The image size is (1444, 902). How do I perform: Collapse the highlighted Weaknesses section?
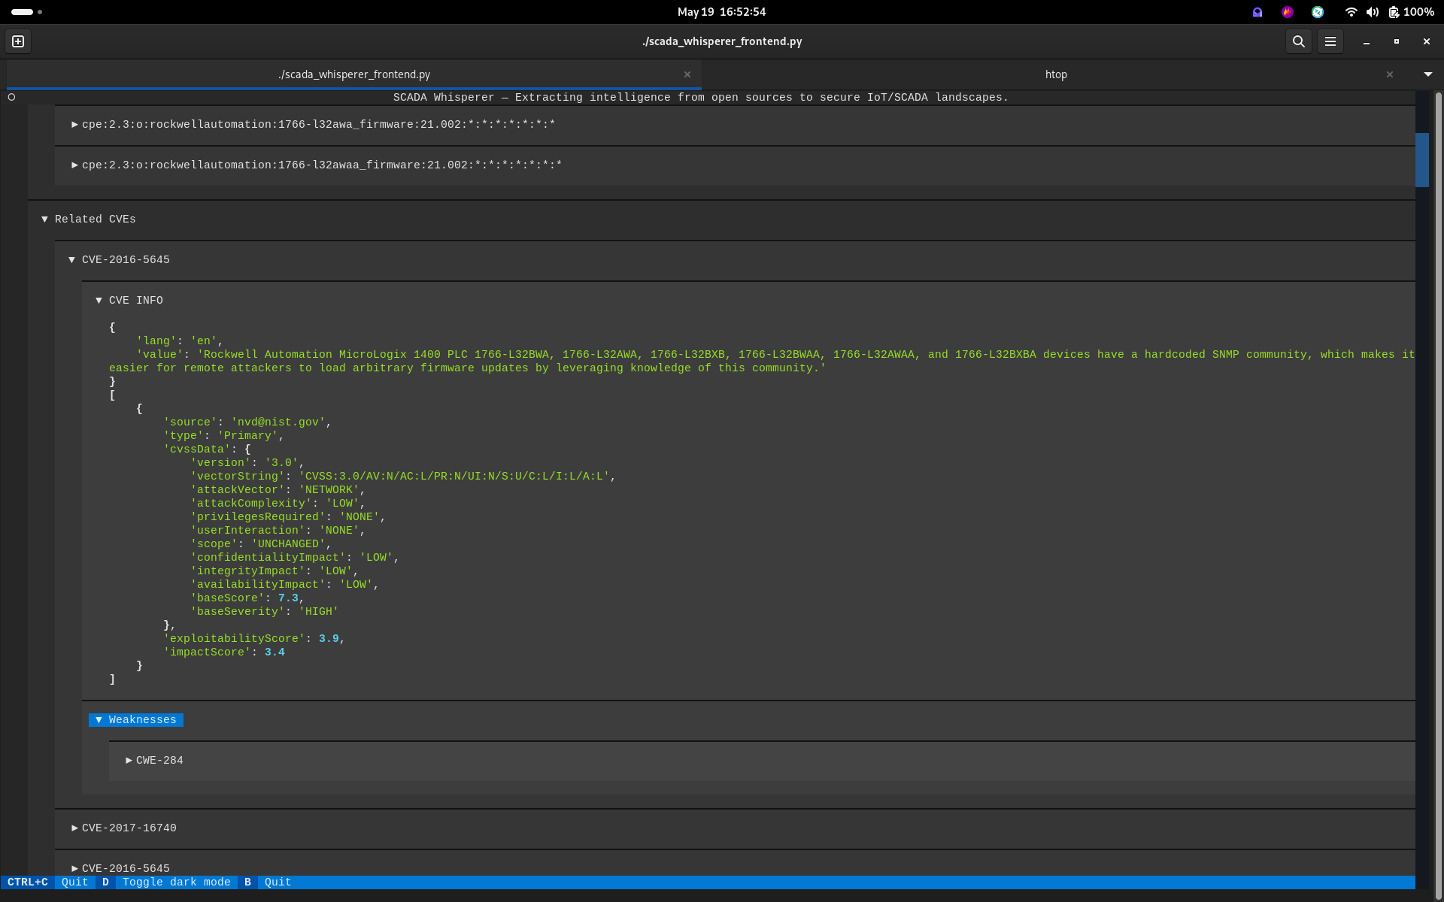click(x=136, y=720)
